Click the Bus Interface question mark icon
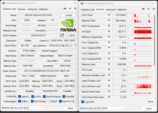 tap(75, 46)
